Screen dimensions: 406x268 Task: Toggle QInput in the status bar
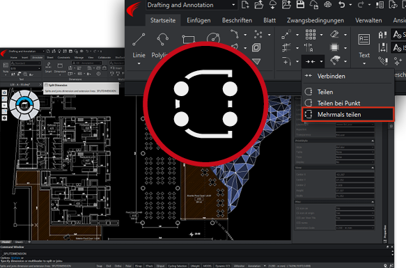click(x=161, y=266)
